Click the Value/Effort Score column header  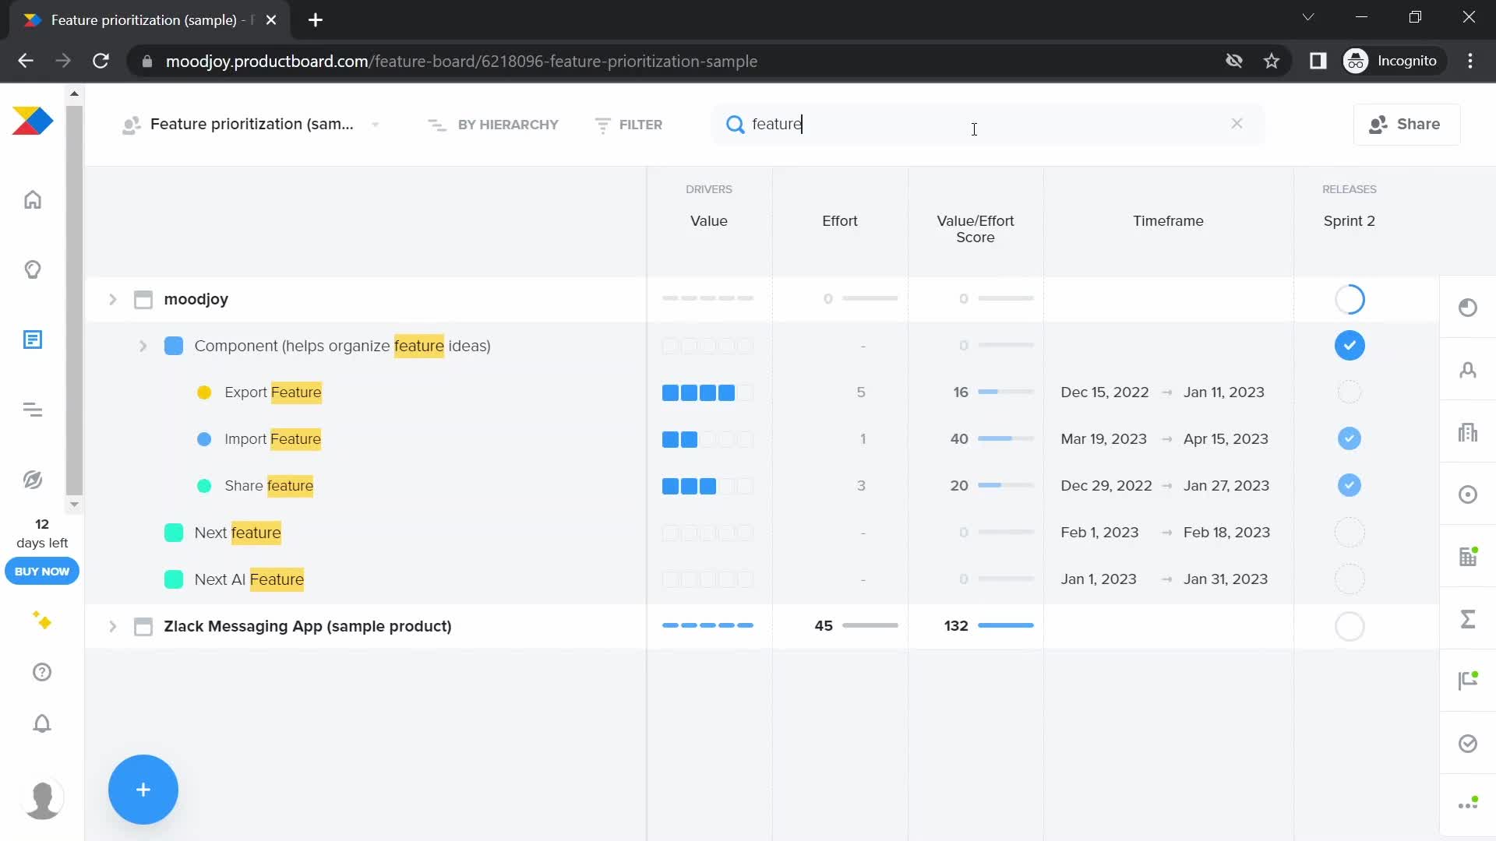click(x=975, y=229)
